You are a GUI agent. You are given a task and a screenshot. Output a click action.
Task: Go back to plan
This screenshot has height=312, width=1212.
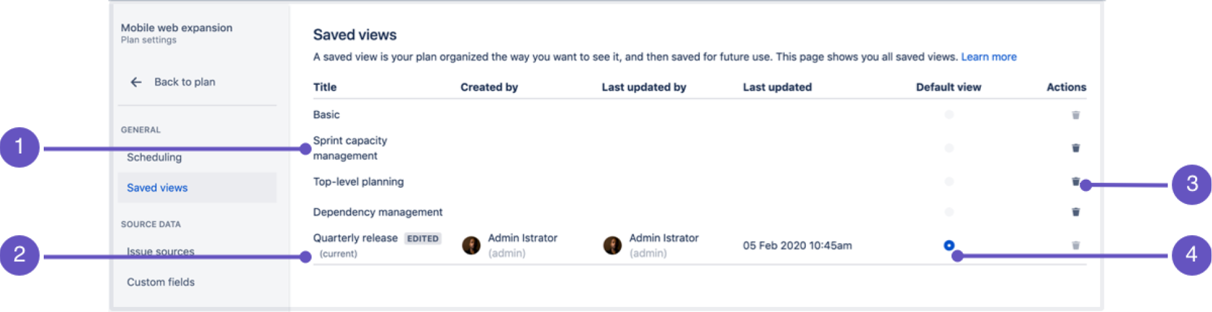(184, 82)
